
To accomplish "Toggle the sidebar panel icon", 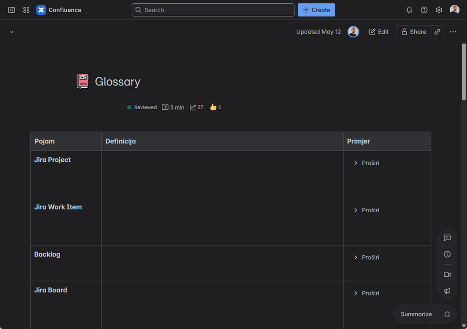I will click(x=11, y=10).
